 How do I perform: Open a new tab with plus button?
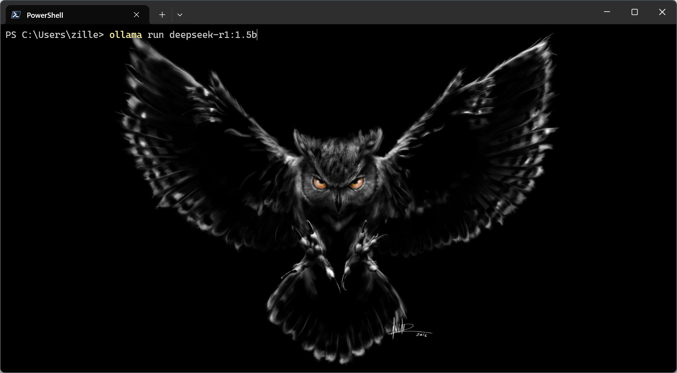pos(162,15)
